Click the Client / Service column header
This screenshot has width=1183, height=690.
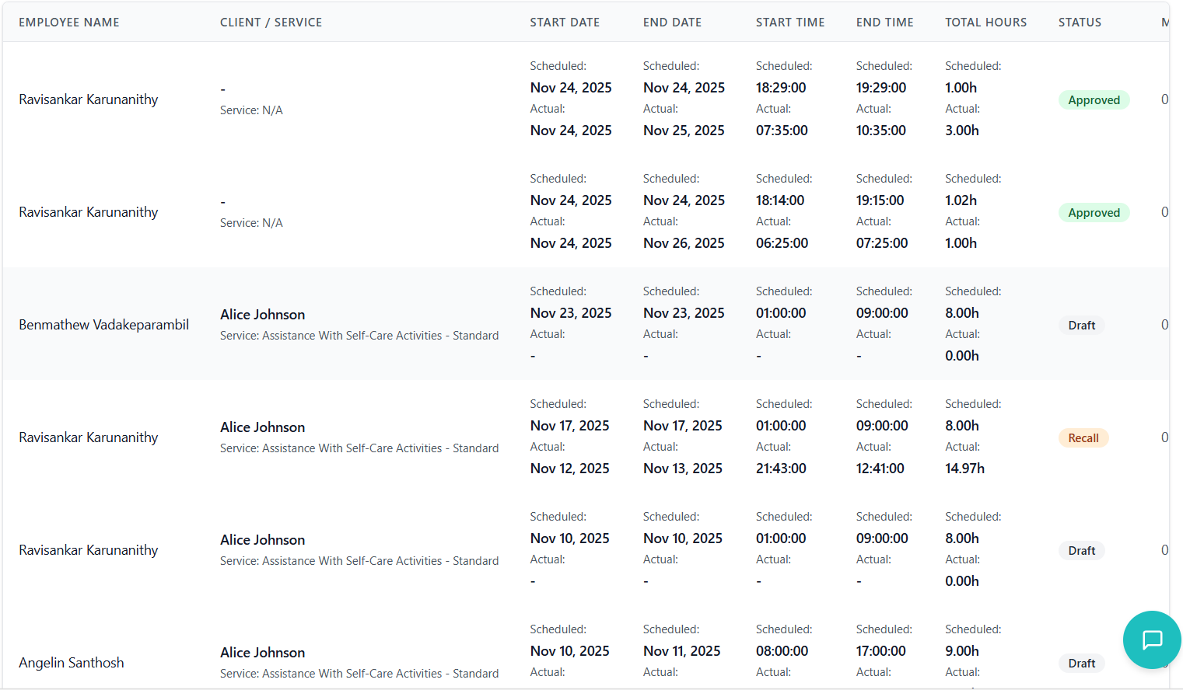(271, 23)
